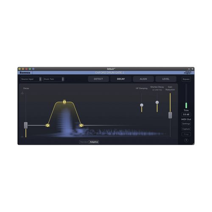Click the HF Damping slider knob

pos(142,105)
